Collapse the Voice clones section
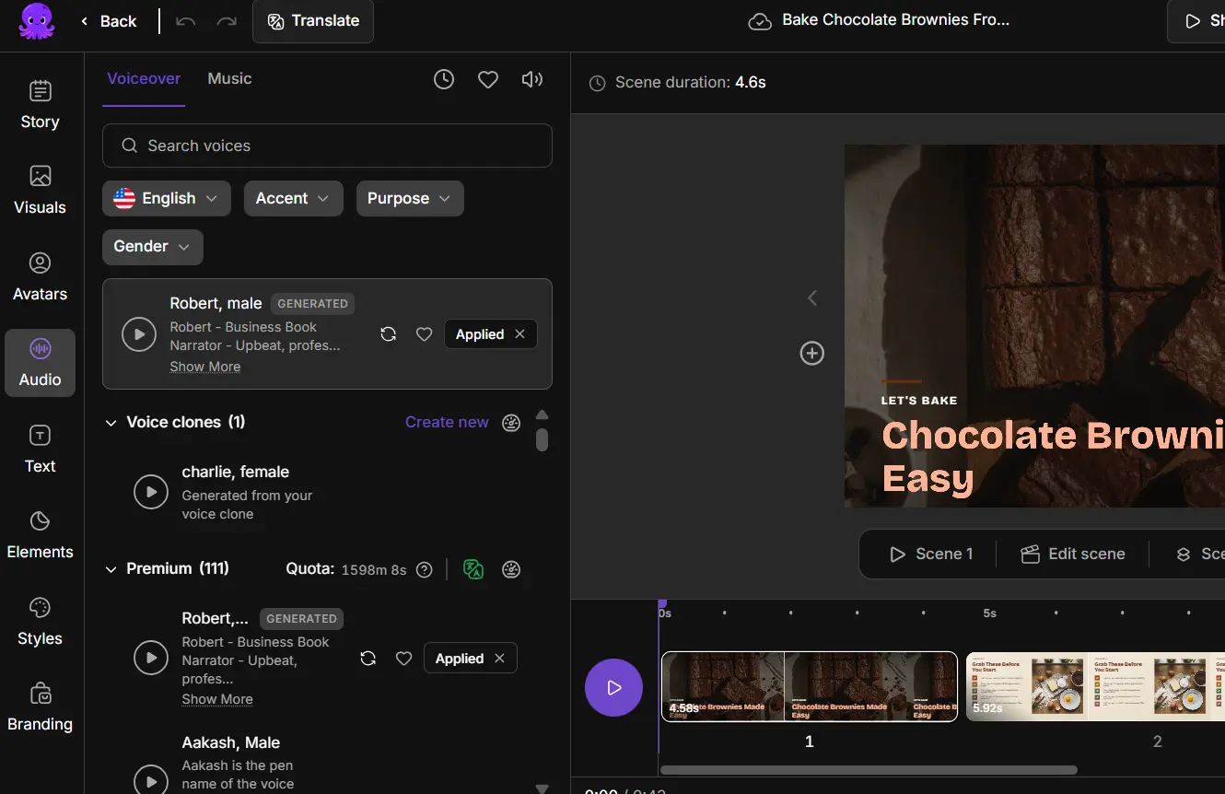1225x794 pixels. 111,423
